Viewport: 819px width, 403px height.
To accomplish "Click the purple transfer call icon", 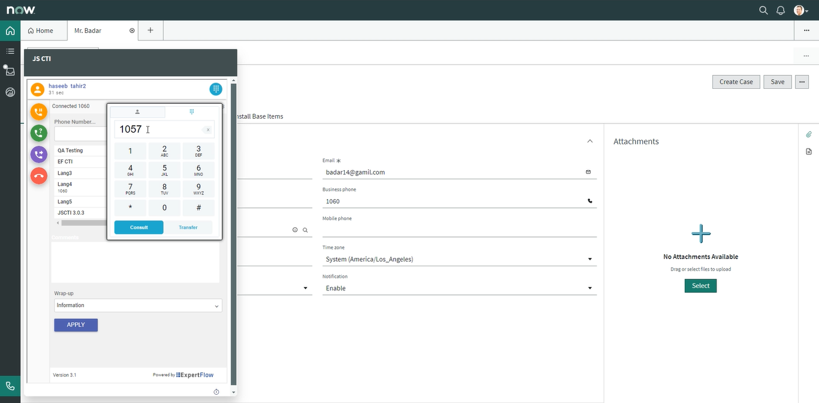I will [39, 155].
